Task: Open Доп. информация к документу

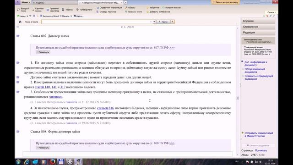Action: [x=255, y=63]
